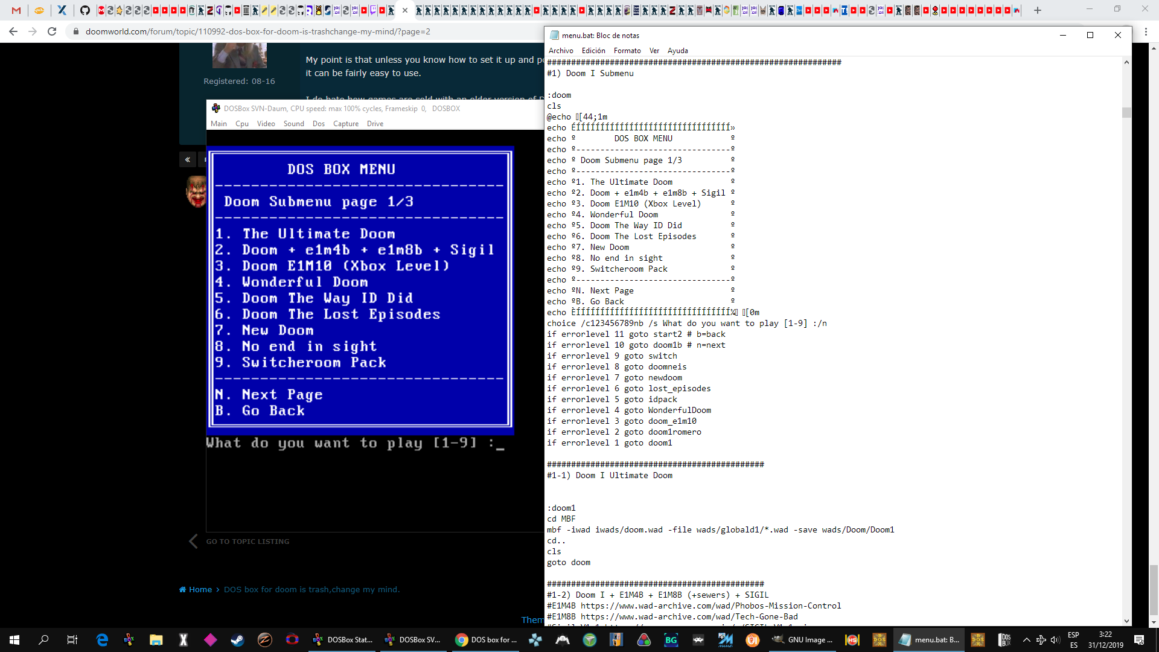1159x652 pixels.
Task: Click the ':doom1' label line in Notepad
Action: pyautogui.click(x=561, y=508)
